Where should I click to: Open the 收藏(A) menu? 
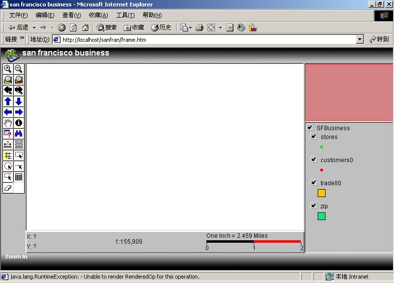pyautogui.click(x=98, y=15)
